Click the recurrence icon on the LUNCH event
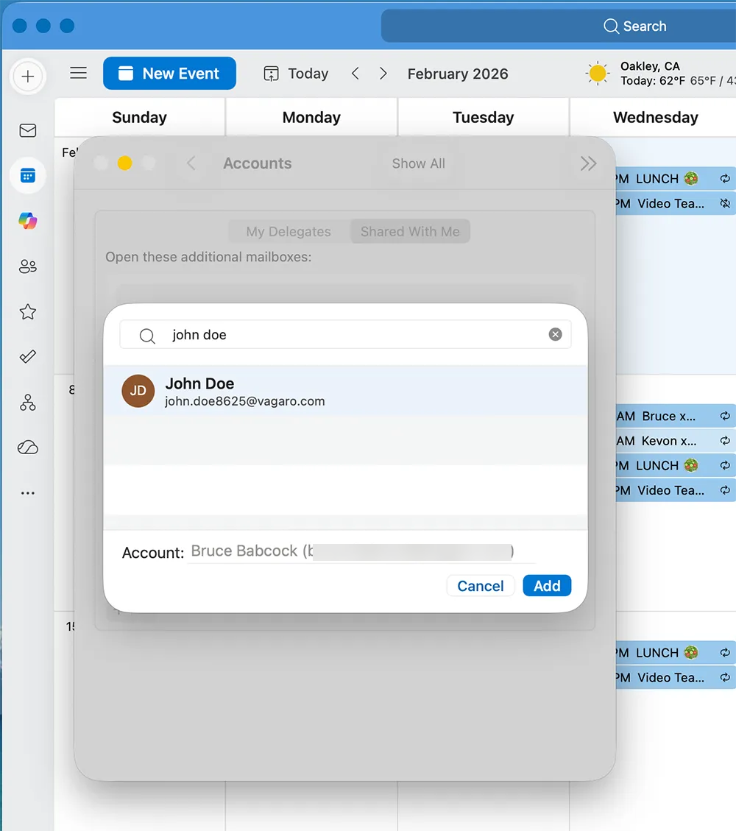Screen dimensions: 736x831 [x=725, y=178]
